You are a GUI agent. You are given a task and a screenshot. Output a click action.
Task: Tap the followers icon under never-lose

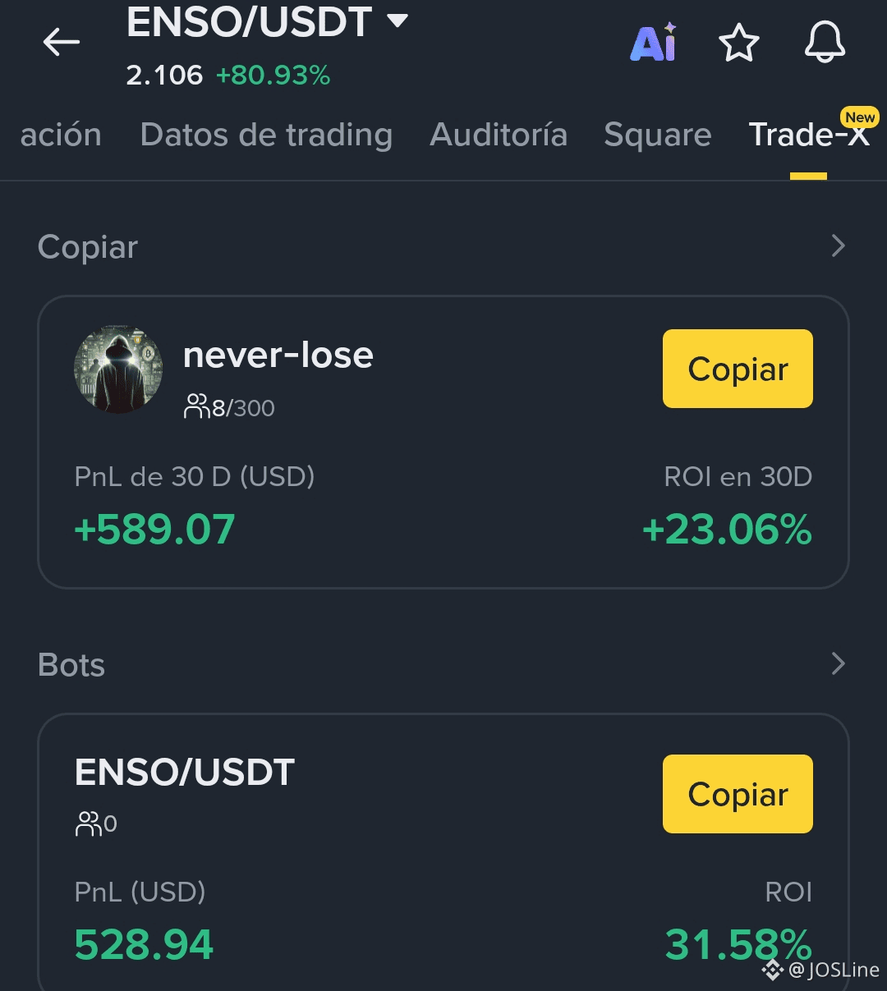(x=197, y=407)
